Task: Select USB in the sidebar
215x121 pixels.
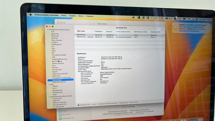Action: (53, 57)
